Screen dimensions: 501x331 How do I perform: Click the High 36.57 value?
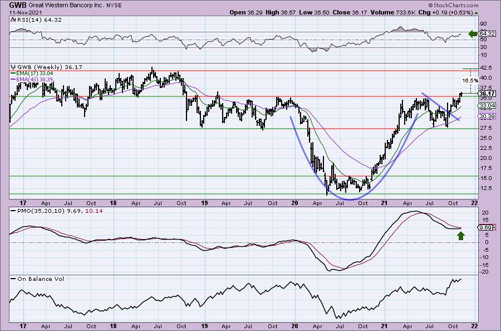tap(280, 12)
